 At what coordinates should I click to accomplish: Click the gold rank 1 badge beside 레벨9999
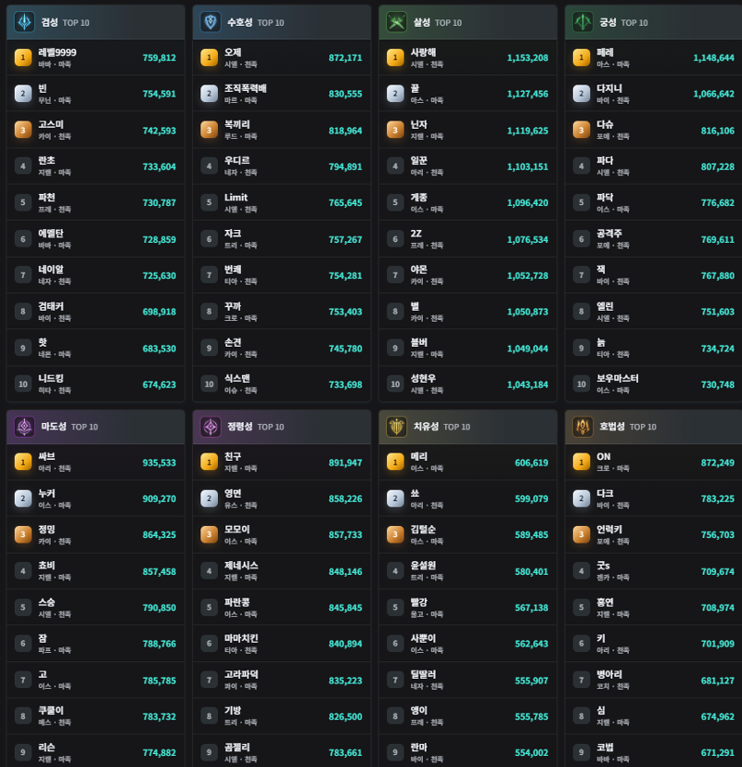(x=23, y=58)
